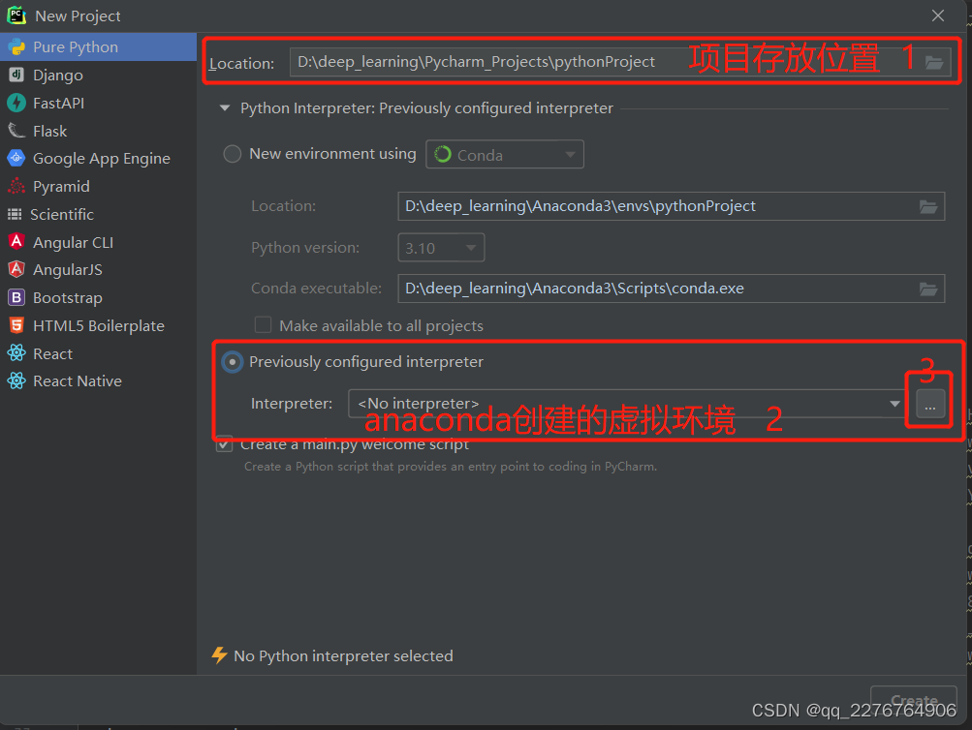Screen dimensions: 972x730
Task: Select Scientific project type
Action: 99,214
